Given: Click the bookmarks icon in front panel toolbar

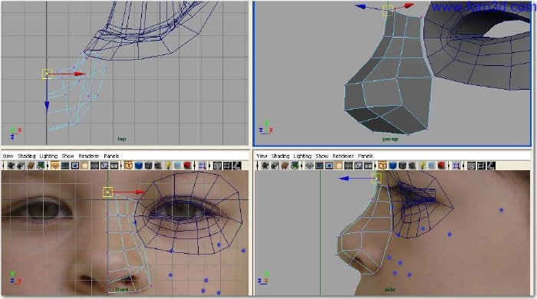Looking at the screenshot, I should coord(31,166).
